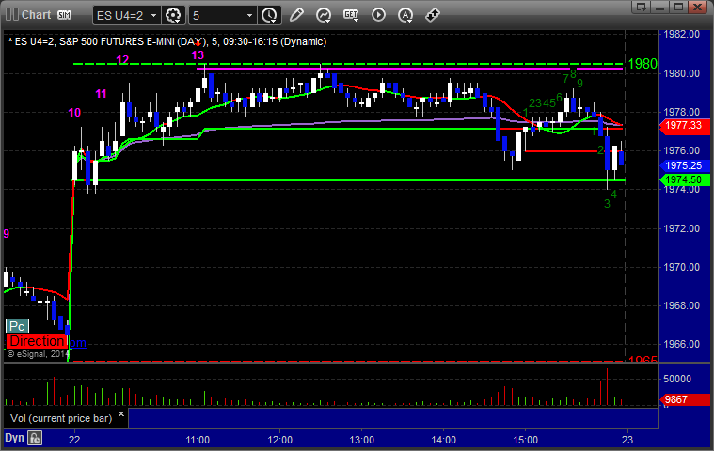Click the SIM mode badge

tap(64, 15)
